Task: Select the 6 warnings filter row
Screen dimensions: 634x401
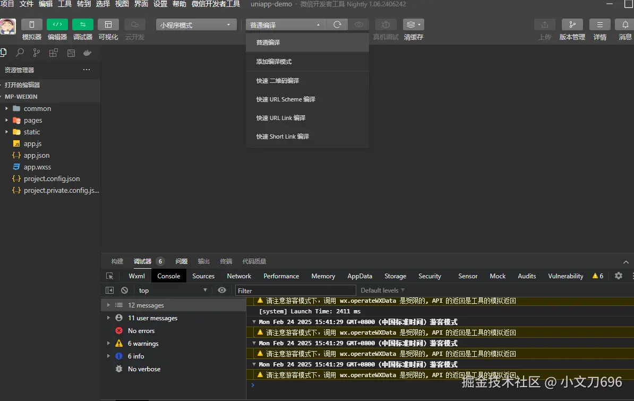Action: [x=174, y=344]
